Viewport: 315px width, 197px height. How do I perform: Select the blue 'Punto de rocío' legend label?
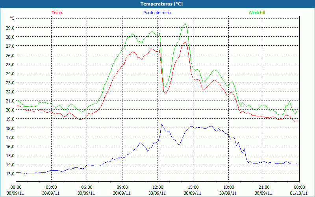157,13
